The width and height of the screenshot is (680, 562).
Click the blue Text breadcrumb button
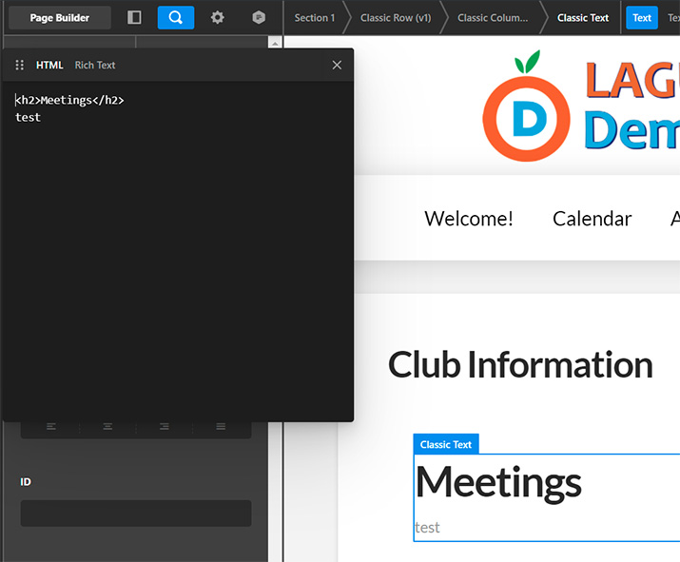coord(642,17)
